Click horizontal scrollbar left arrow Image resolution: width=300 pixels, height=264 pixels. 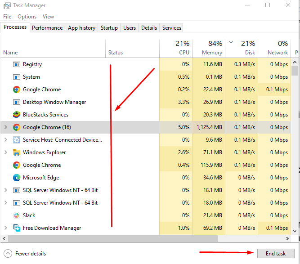pos(4,238)
